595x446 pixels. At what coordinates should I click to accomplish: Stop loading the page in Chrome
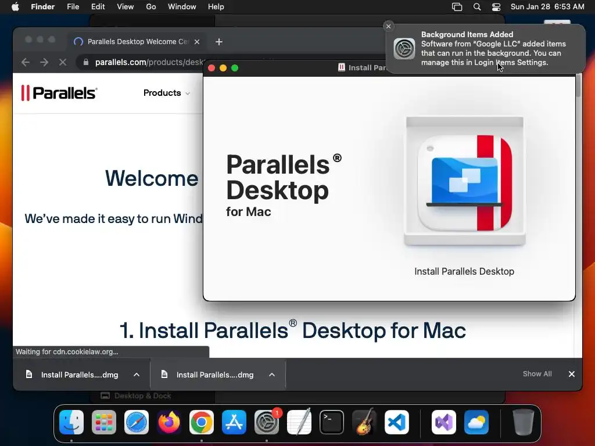click(x=63, y=62)
